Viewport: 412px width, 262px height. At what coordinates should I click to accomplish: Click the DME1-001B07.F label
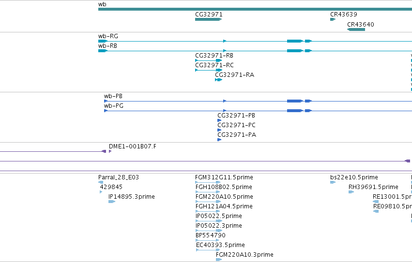click(133, 146)
